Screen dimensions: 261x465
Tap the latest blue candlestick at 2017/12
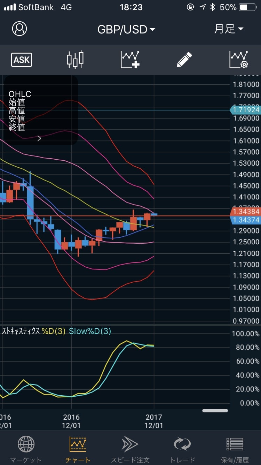[154, 214]
